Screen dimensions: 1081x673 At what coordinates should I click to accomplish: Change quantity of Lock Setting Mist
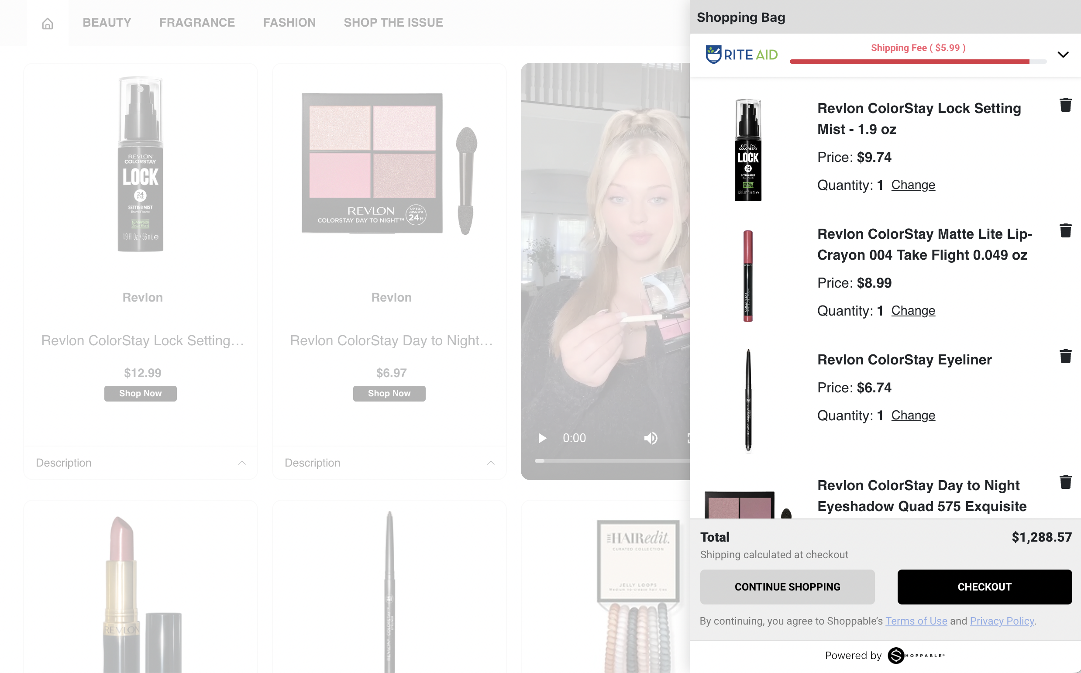click(x=913, y=185)
